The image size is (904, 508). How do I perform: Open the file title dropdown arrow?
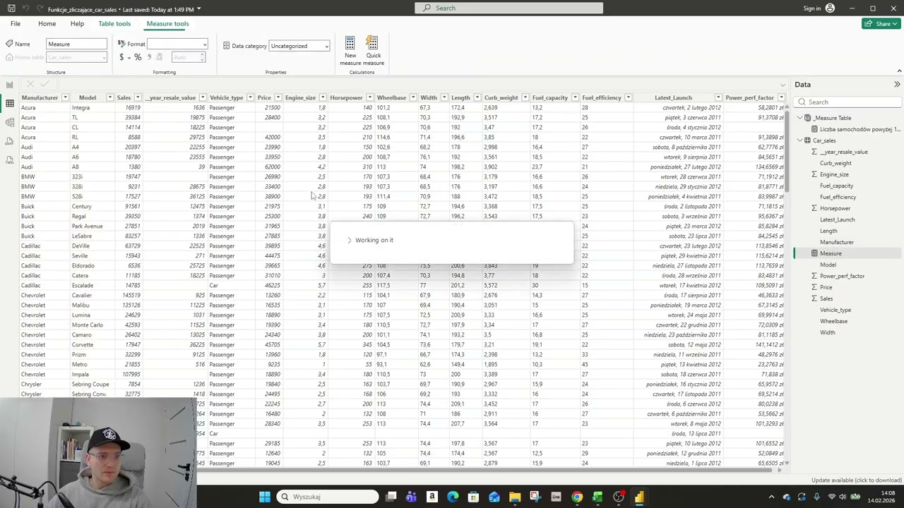point(198,9)
